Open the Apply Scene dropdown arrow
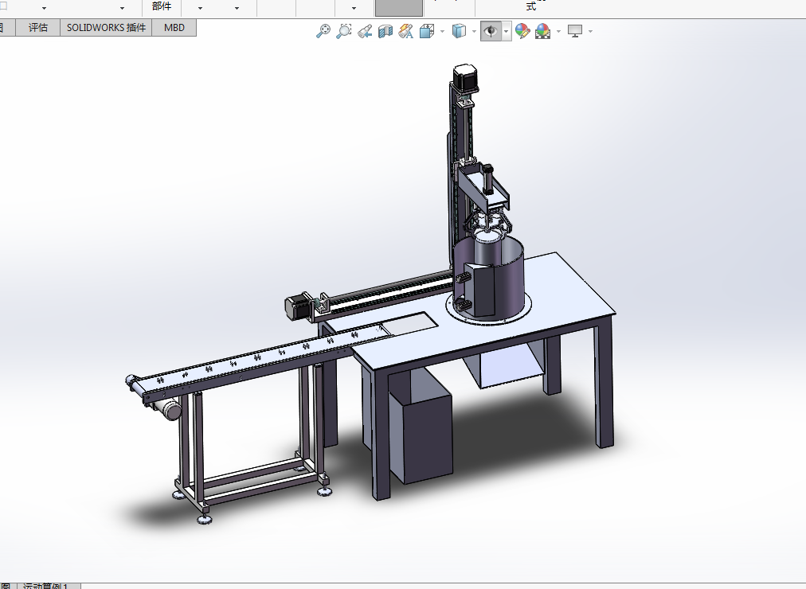The image size is (806, 589). pyautogui.click(x=558, y=32)
